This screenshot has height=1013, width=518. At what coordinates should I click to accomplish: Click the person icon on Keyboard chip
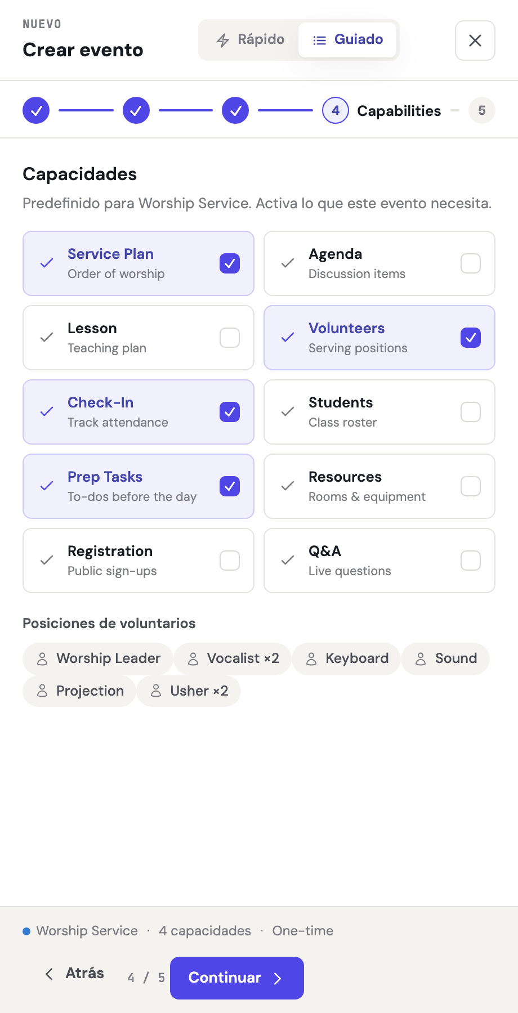(x=311, y=659)
